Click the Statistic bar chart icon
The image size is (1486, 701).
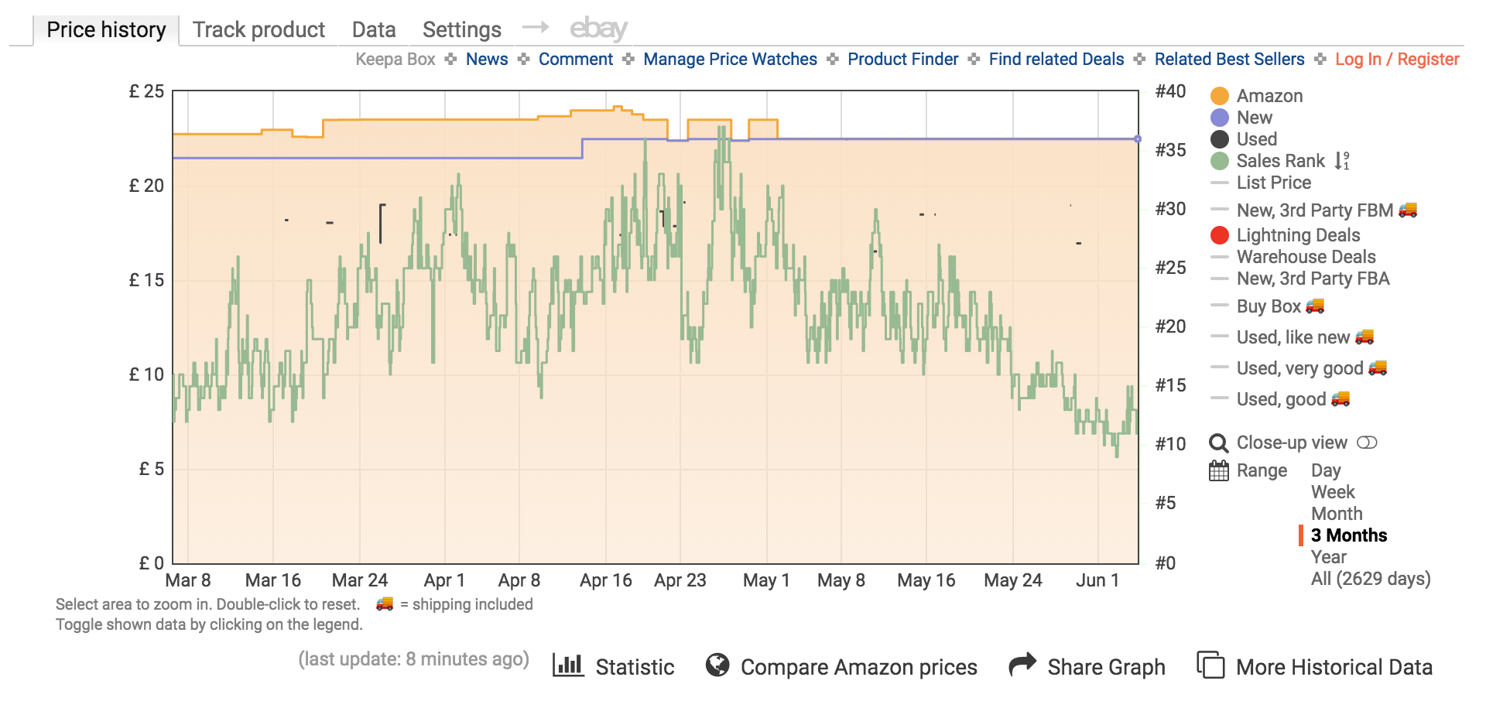tap(568, 665)
